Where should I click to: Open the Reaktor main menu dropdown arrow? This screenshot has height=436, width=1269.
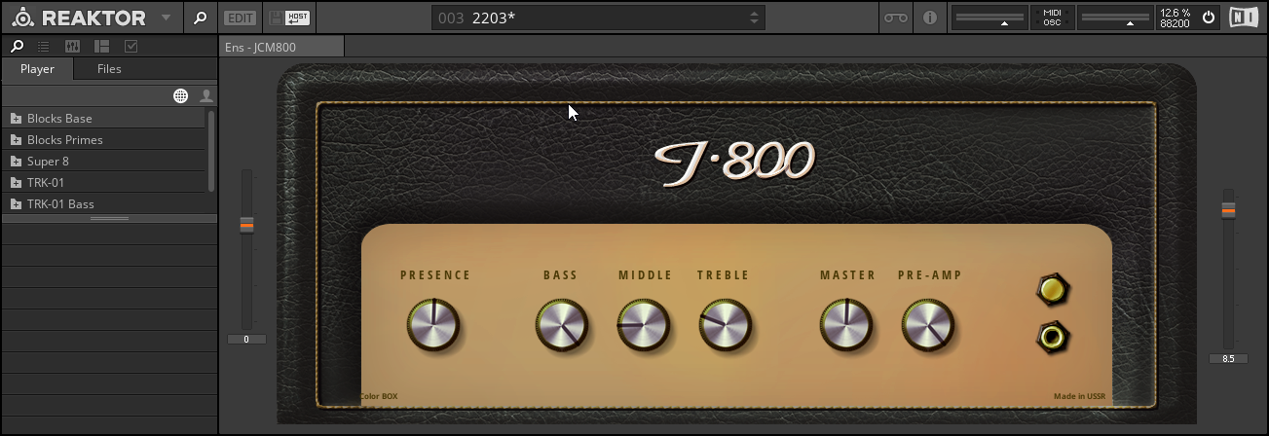click(166, 18)
